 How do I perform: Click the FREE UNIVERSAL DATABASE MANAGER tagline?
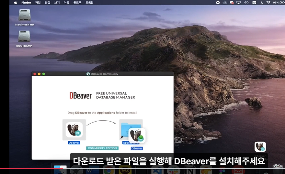pyautogui.click(x=116, y=95)
